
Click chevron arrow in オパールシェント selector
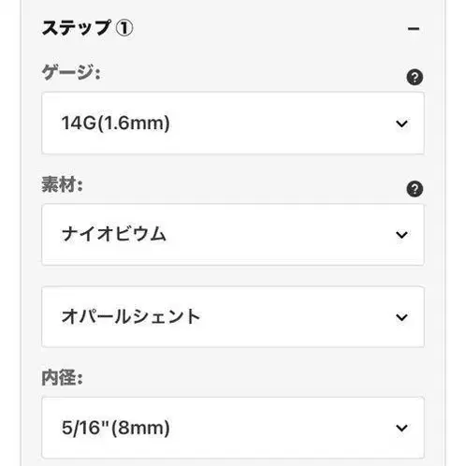click(x=401, y=317)
